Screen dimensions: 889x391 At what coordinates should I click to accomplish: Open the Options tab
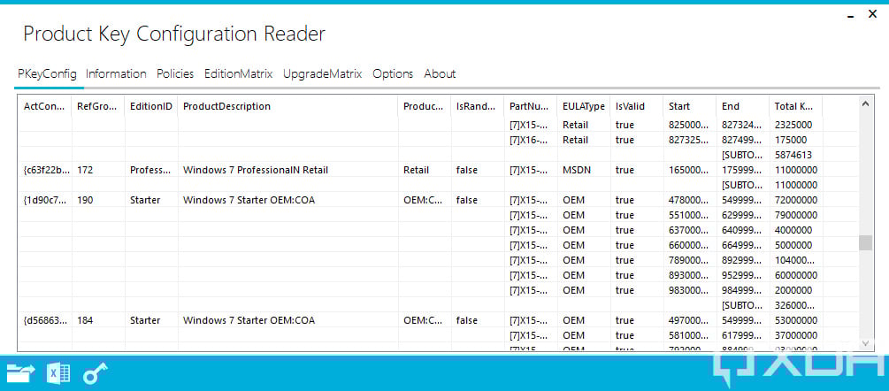pos(393,73)
